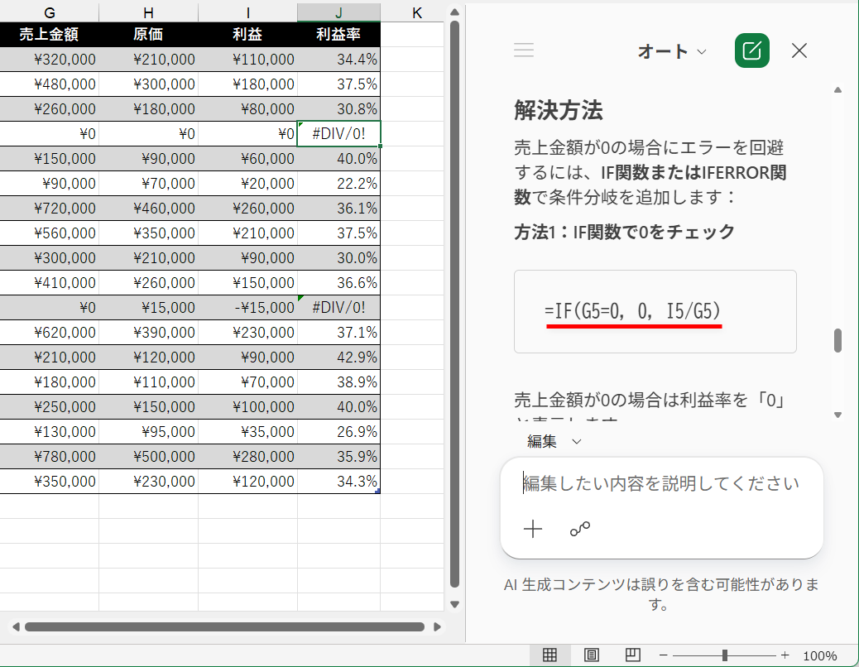The width and height of the screenshot is (859, 667).
Task: Close the assistant side pane
Action: click(x=799, y=51)
